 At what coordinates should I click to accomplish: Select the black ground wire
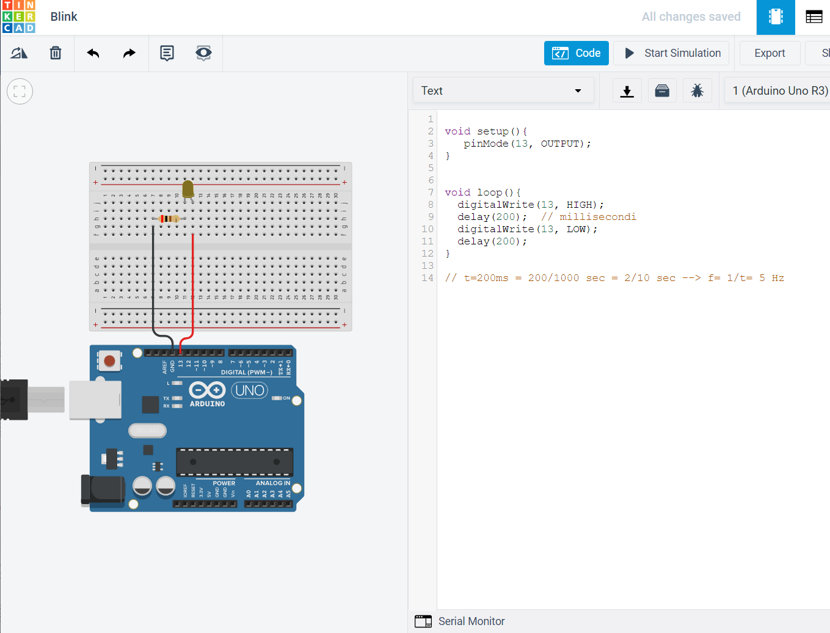point(153,281)
